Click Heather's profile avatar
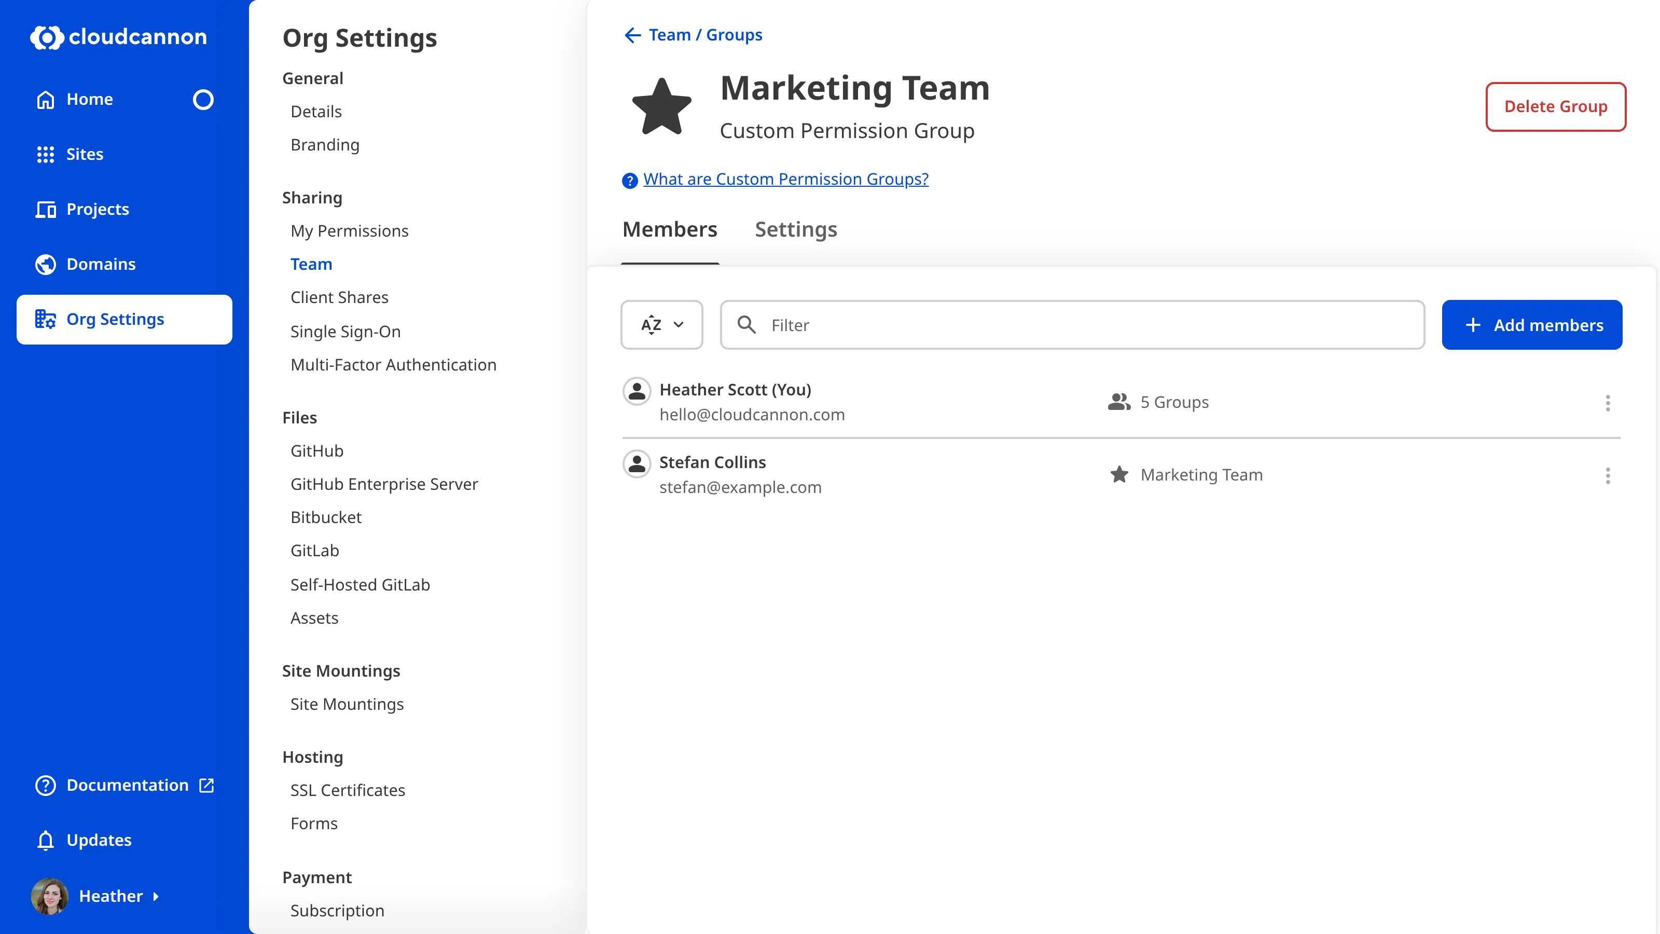1660x934 pixels. click(50, 896)
